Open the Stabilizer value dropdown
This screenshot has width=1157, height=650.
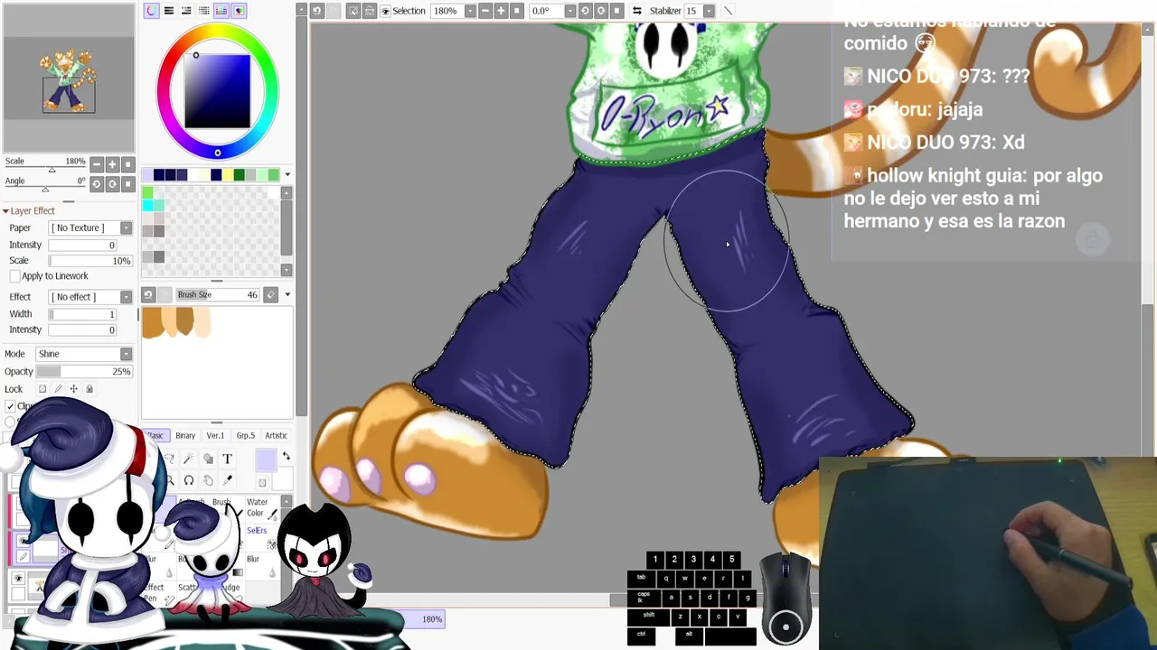point(709,11)
